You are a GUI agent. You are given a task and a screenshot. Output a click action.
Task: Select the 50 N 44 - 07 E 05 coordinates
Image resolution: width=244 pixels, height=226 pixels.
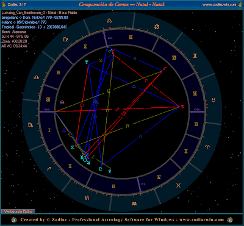pos(15,37)
